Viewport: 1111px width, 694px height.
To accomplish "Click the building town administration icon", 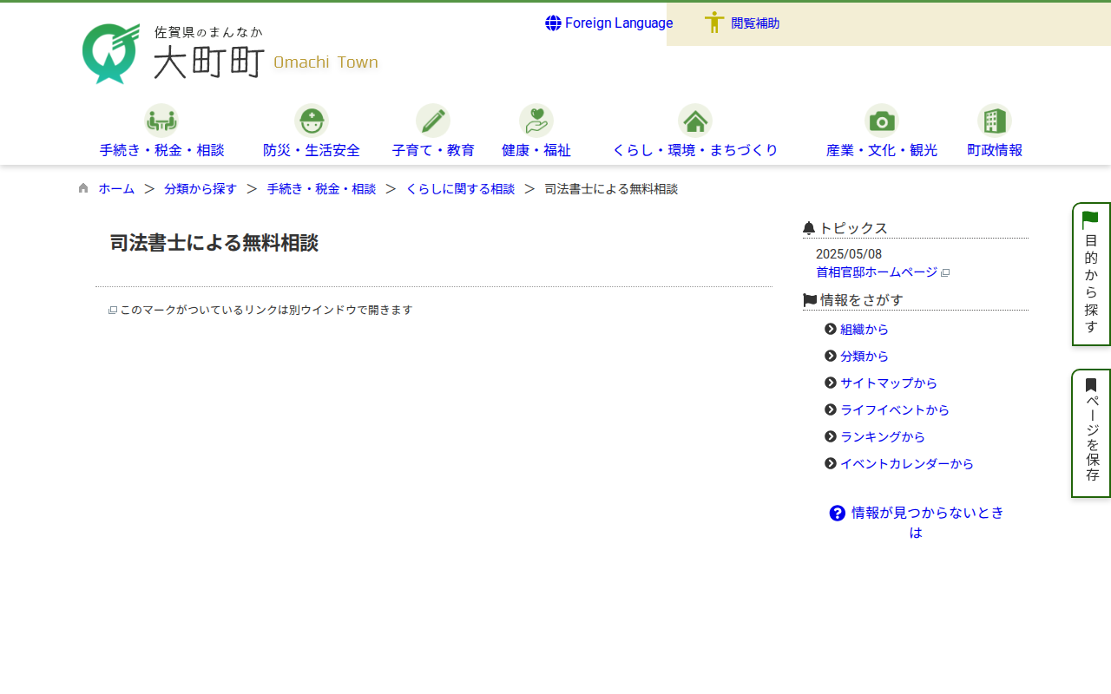I will (x=994, y=121).
